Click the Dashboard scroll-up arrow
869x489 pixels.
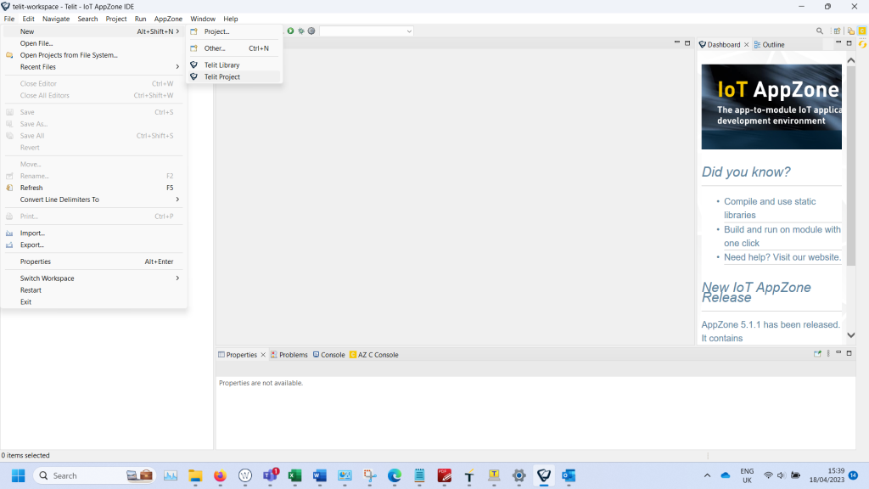pyautogui.click(x=851, y=60)
